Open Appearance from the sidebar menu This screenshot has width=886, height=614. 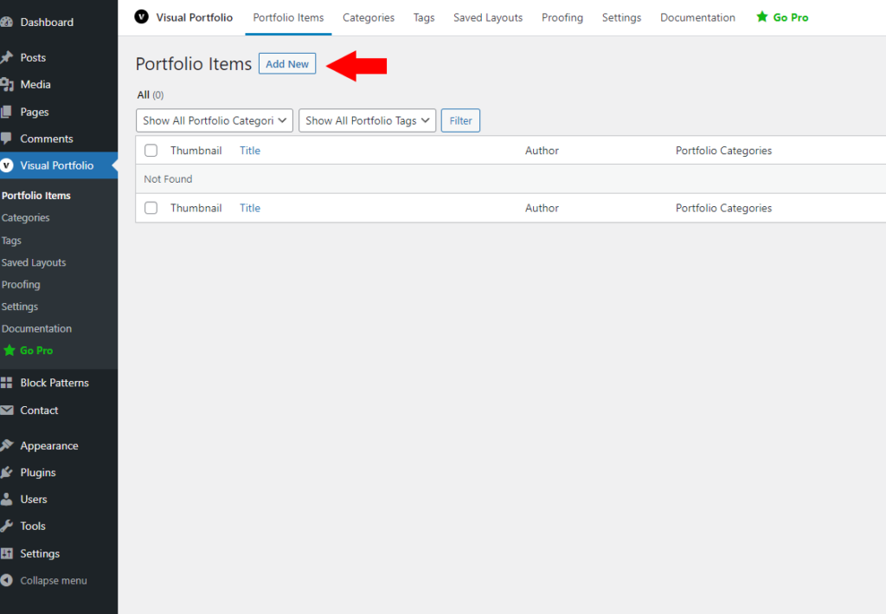point(49,445)
